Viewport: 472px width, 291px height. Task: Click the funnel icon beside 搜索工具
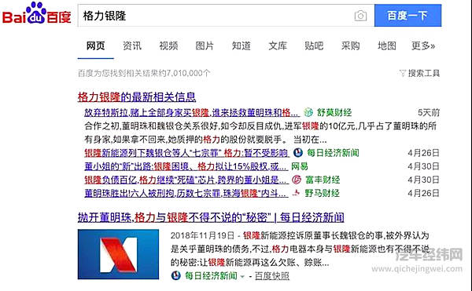click(x=403, y=73)
